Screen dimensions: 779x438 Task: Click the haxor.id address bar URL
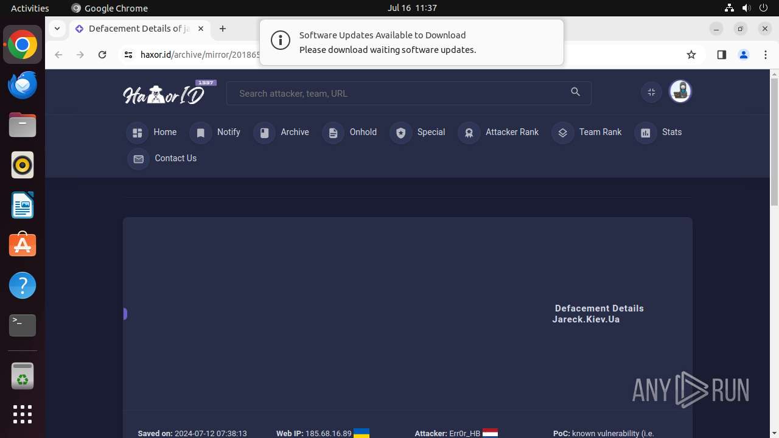click(200, 55)
